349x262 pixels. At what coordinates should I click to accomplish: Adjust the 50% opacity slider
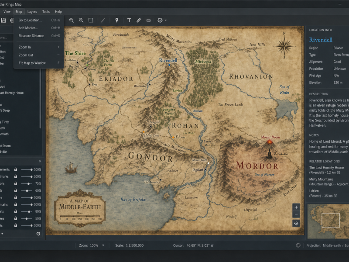27,219
